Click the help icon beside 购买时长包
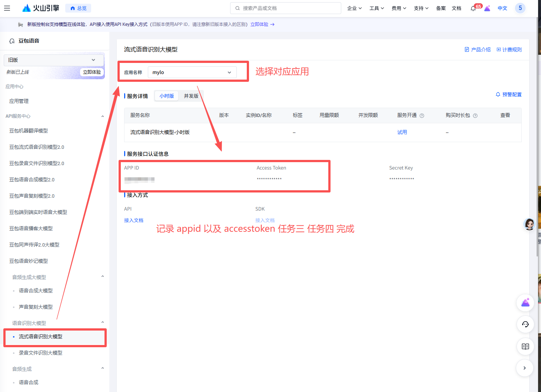This screenshot has height=392, width=541. [x=475, y=116]
